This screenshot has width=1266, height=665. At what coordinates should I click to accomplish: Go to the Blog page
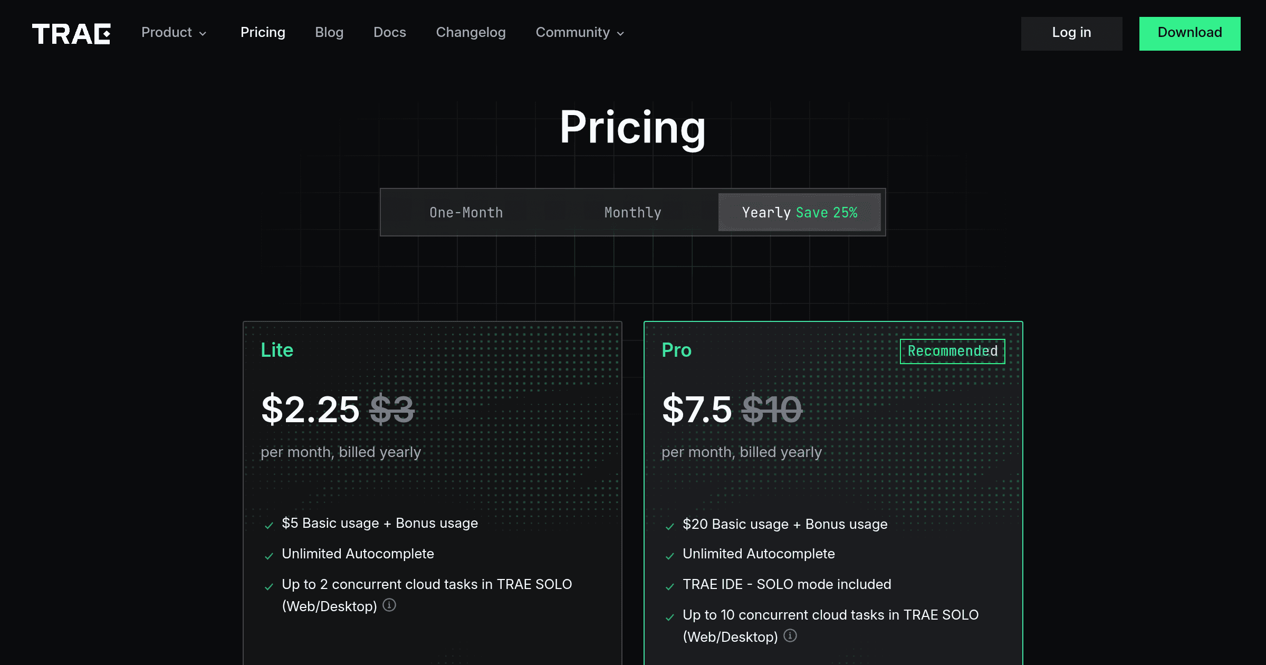coord(329,33)
